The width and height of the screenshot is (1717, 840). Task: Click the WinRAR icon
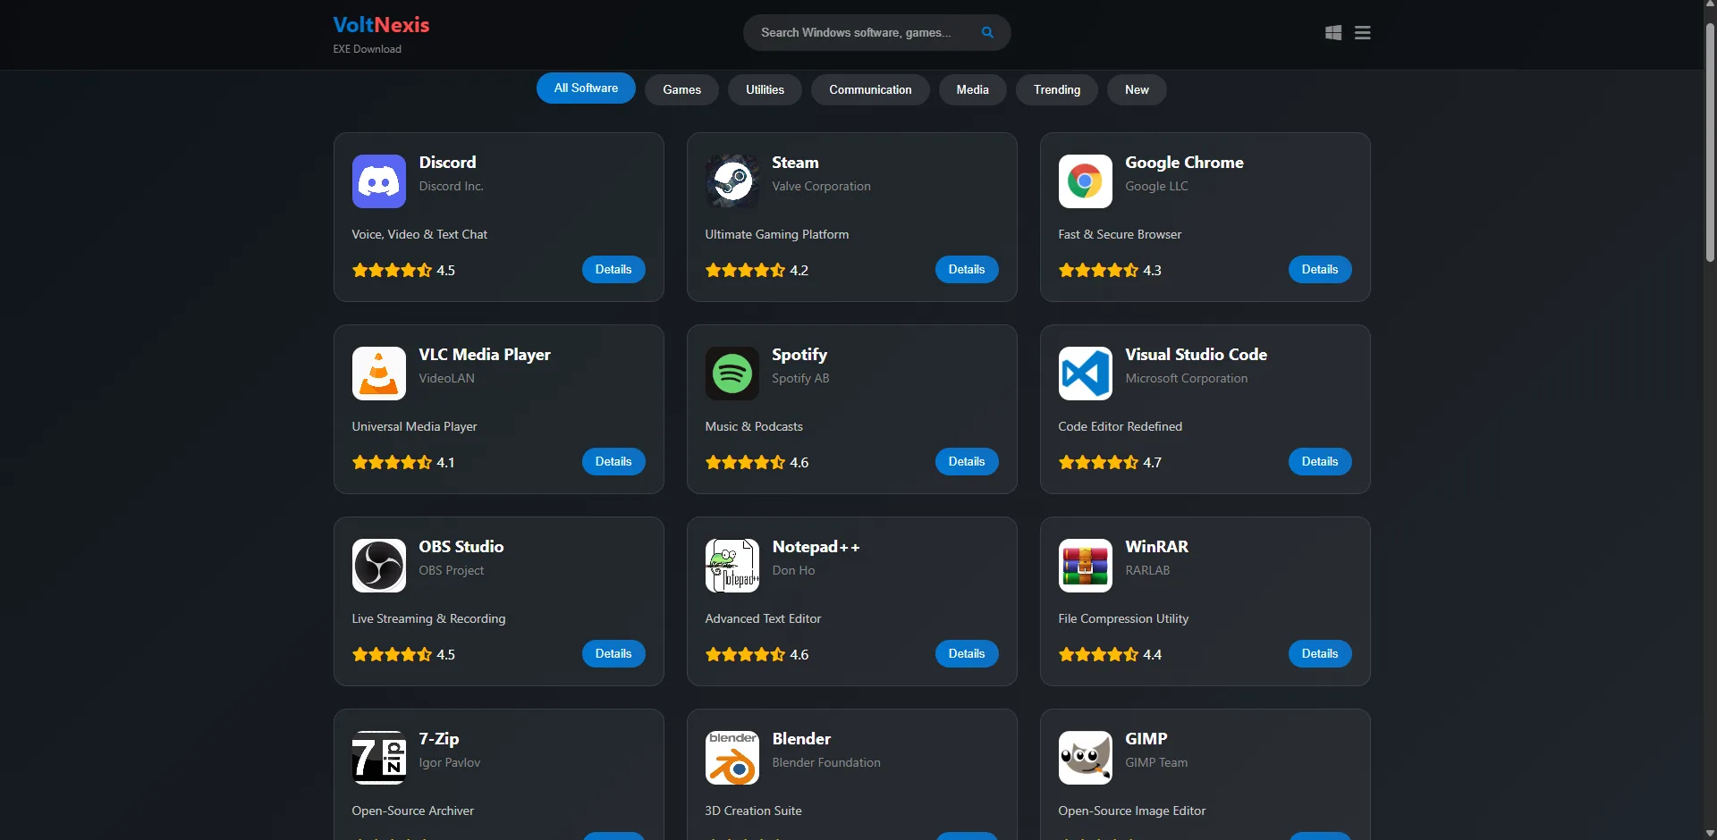[1084, 565]
